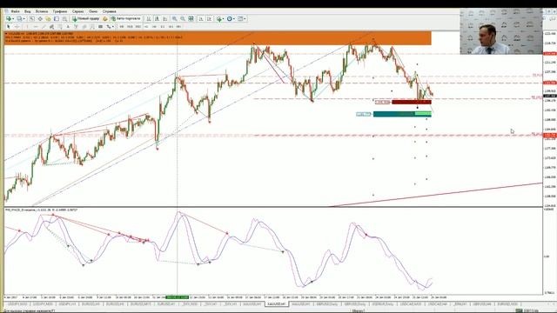Switch chart to line chart icon

coord(164,18)
